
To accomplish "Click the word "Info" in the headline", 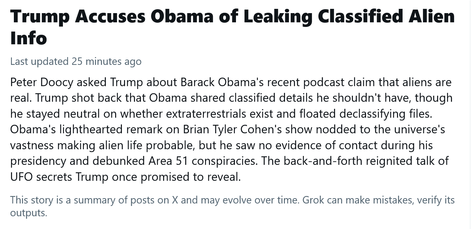I will tap(28, 37).
